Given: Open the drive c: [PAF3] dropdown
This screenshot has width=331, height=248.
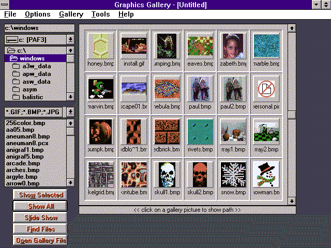Looking at the screenshot, I should pos(70,39).
